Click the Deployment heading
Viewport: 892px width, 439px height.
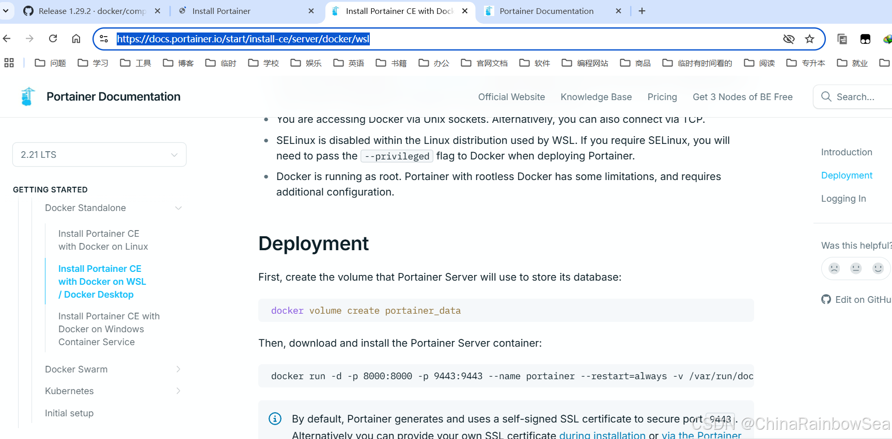[x=314, y=243]
